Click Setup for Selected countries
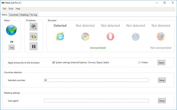The height and width of the screenshot is (110, 177). [162, 80]
